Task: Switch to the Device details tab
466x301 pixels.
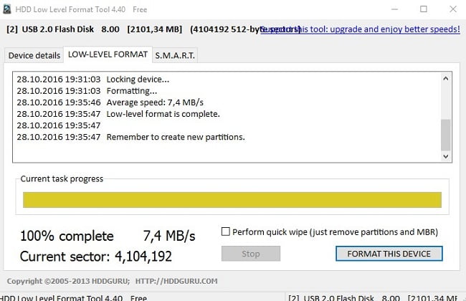Action: (34, 55)
